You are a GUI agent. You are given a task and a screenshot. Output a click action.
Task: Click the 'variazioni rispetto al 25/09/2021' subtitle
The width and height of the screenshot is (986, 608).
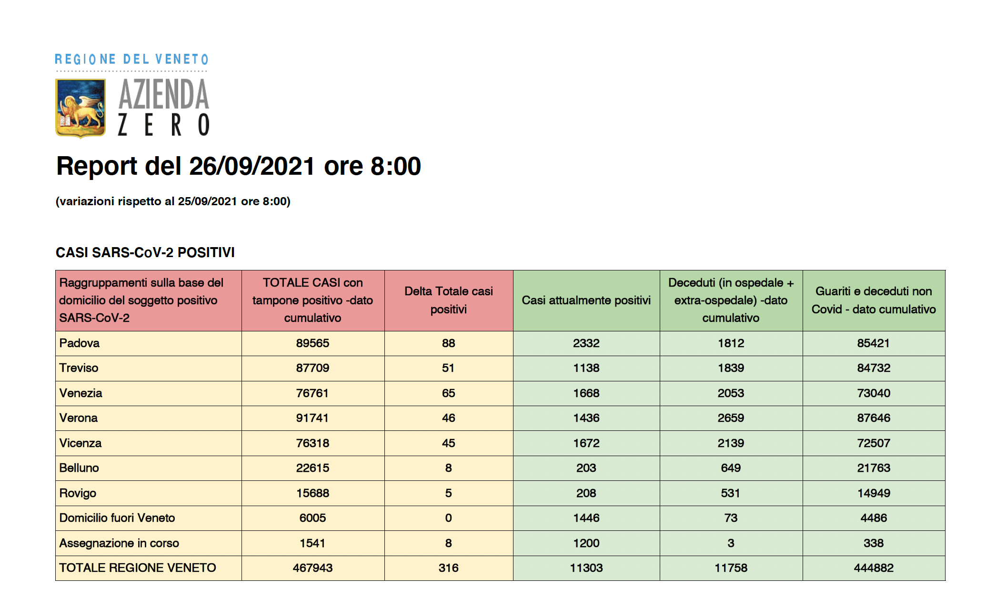click(173, 201)
